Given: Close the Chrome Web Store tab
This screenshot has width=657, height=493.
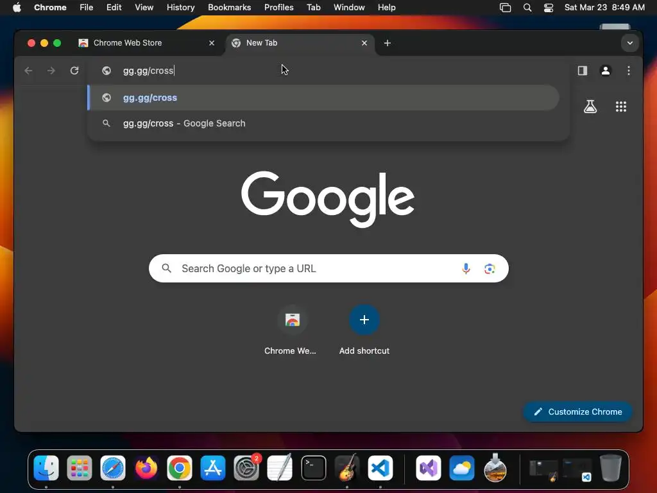Looking at the screenshot, I should click(x=212, y=43).
